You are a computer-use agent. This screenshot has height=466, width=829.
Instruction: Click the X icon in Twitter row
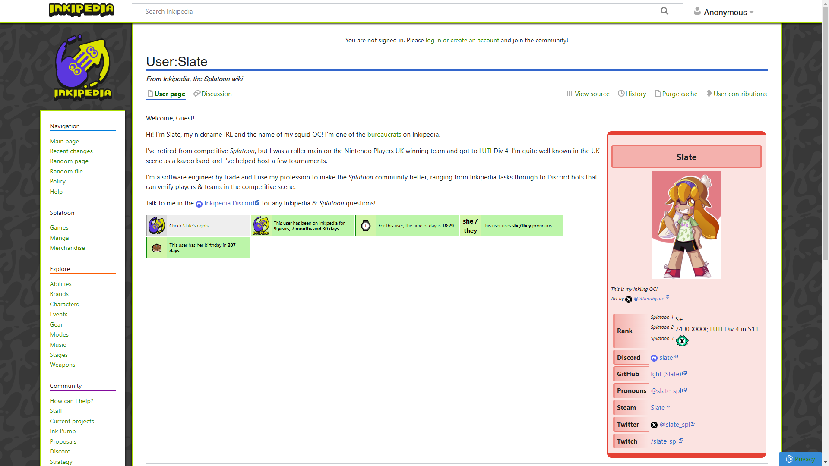point(654,425)
